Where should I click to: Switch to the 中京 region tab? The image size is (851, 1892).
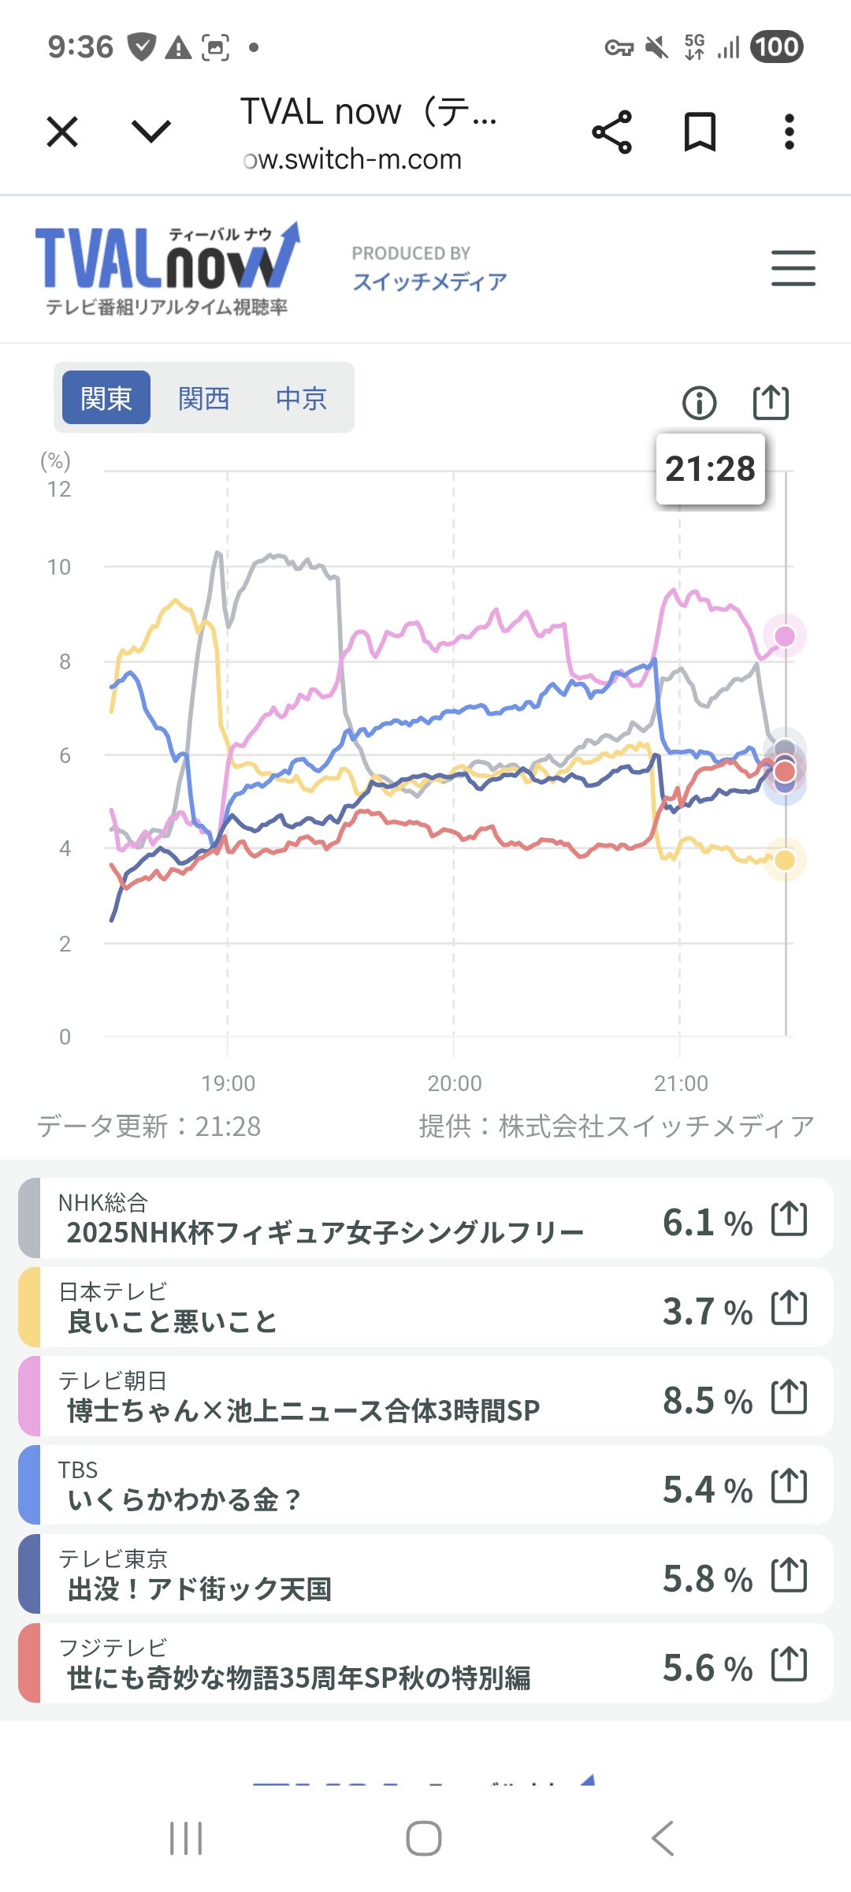pos(301,398)
